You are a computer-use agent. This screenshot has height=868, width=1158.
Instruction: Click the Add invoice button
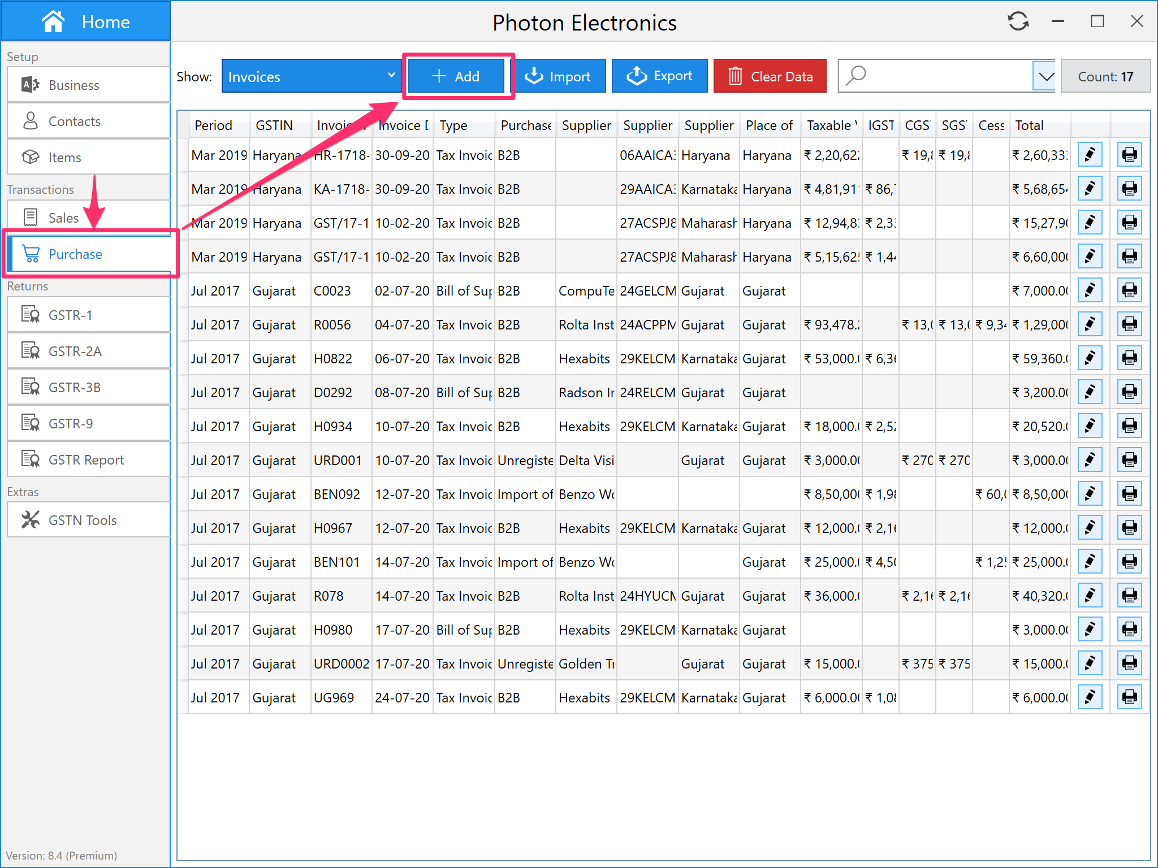click(456, 76)
